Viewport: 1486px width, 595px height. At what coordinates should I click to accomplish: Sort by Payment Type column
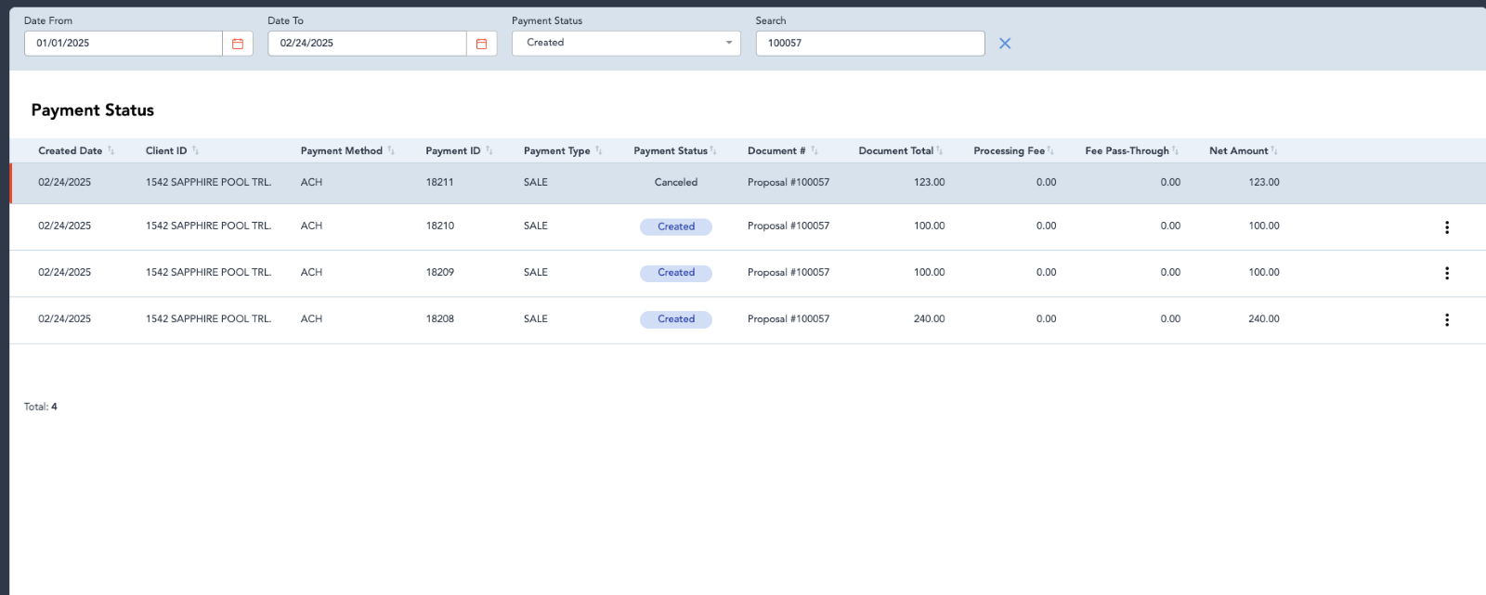[563, 151]
